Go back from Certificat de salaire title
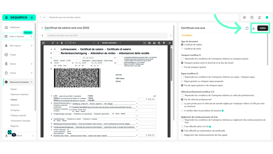 coord(42,28)
